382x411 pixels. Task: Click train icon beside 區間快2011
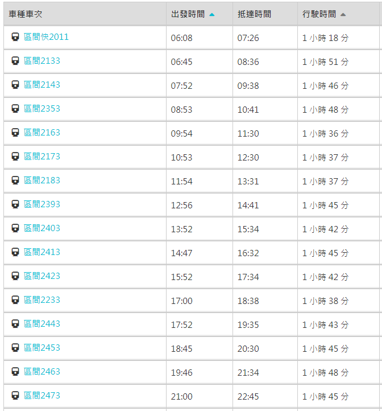click(15, 37)
